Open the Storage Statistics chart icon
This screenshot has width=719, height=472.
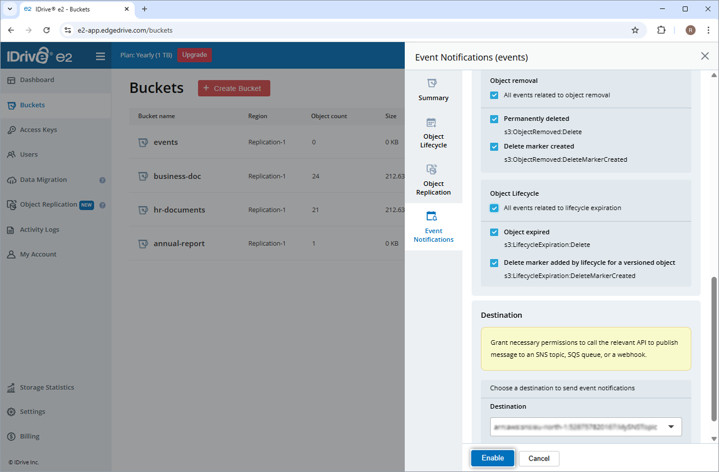click(x=11, y=388)
